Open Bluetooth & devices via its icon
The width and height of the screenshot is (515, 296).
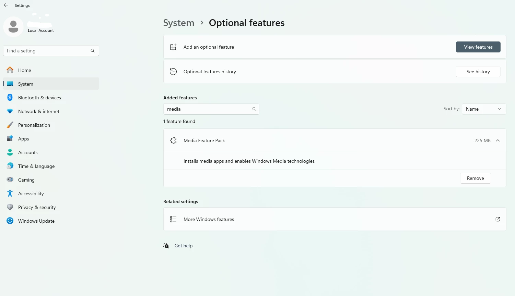[x=10, y=98]
